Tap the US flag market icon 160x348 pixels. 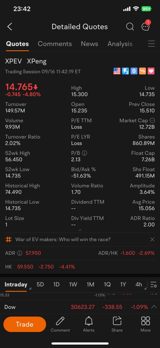point(117,71)
